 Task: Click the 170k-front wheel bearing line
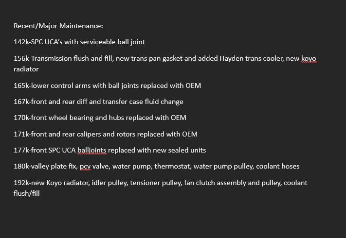[100, 118]
